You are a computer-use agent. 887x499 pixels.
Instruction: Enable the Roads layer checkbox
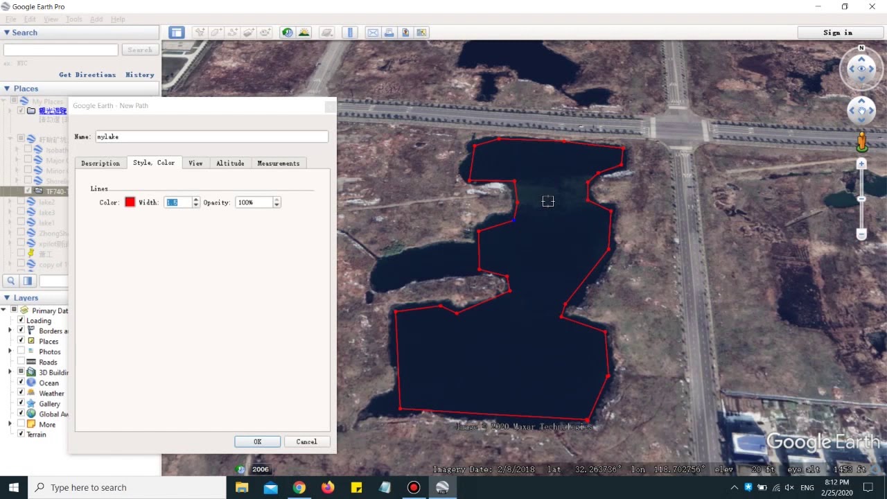pos(21,362)
